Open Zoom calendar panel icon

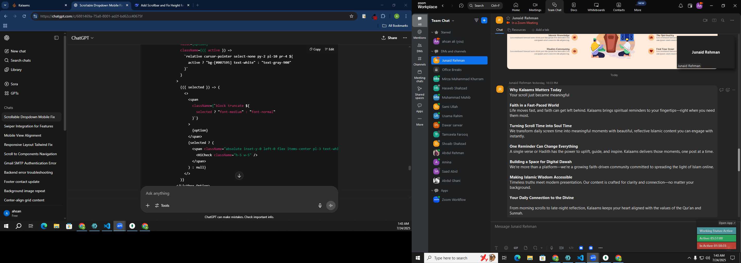tap(690, 6)
